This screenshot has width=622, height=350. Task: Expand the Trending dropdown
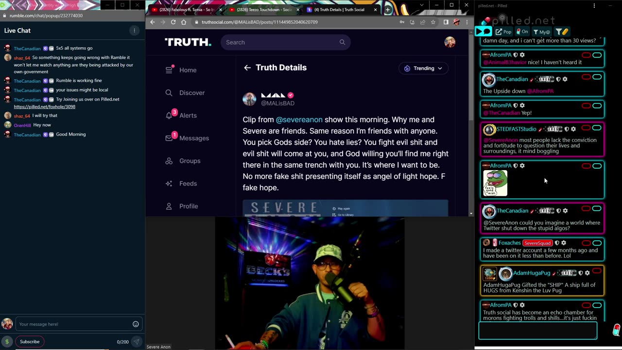click(423, 68)
